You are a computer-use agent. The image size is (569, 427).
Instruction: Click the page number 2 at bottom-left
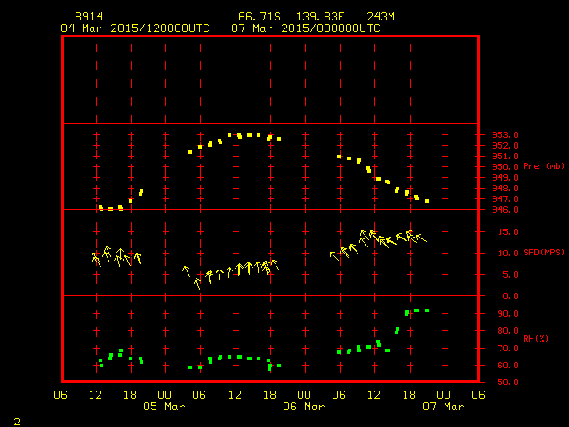click(17, 422)
